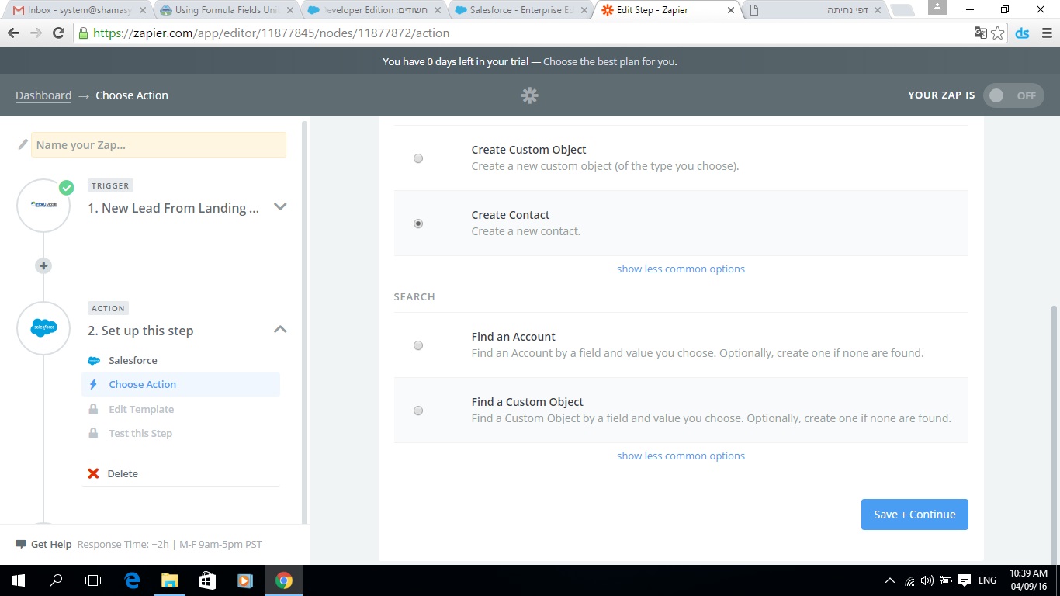Click the Salesforce action step icon
Viewport: 1060px width, 596px height.
(43, 328)
